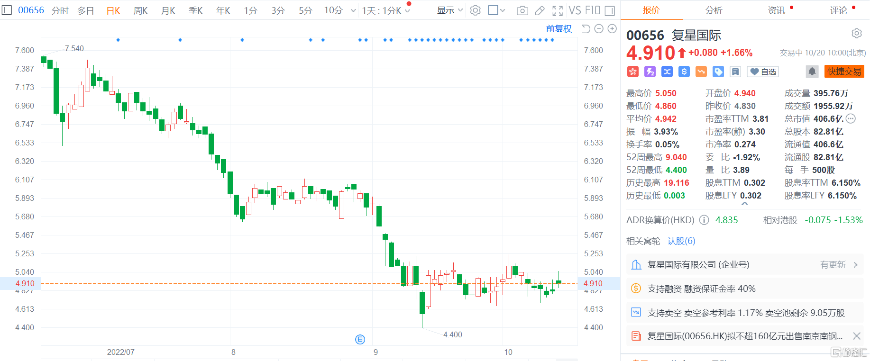The width and height of the screenshot is (870, 361).
Task: Click VS compare stocks button
Action: (575, 10)
